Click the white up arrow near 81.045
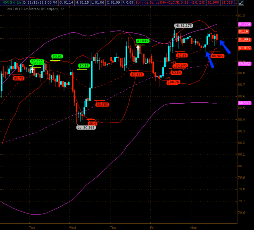 click(x=138, y=47)
